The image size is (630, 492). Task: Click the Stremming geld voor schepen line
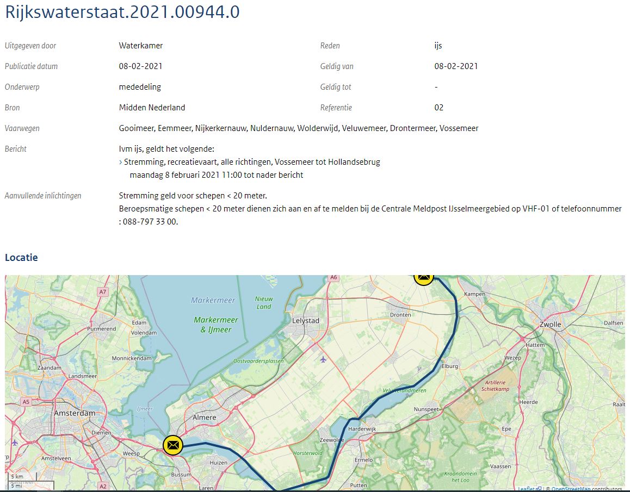193,196
